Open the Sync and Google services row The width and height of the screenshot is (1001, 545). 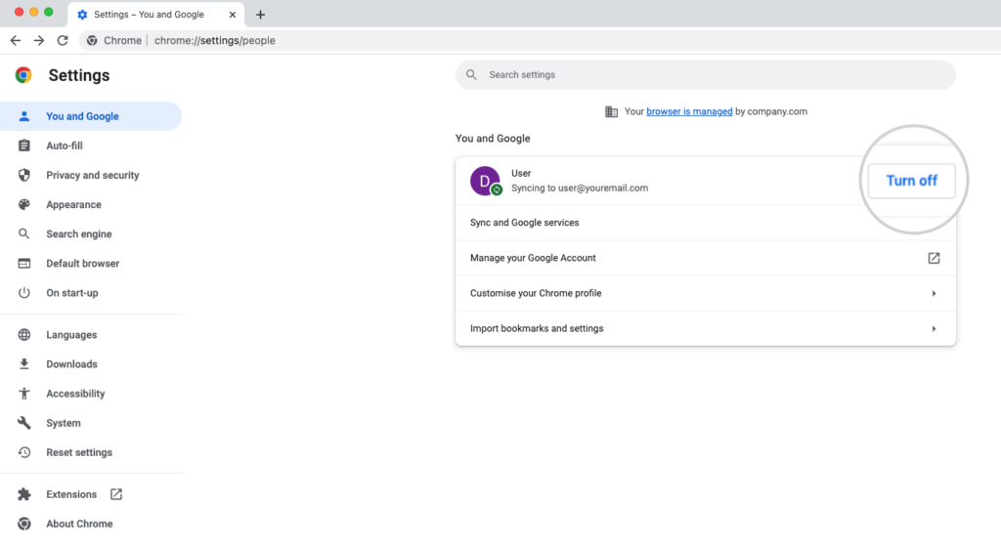(706, 223)
